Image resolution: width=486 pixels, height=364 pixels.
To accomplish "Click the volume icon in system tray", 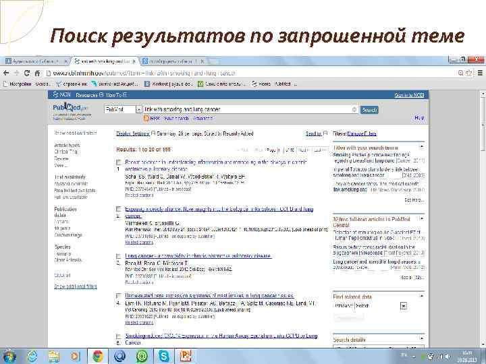I will [448, 357].
